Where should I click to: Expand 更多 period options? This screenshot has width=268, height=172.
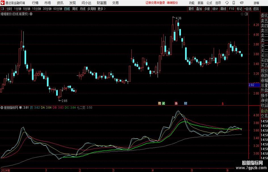tap(102, 9)
